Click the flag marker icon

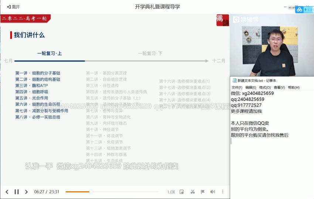point(203,192)
